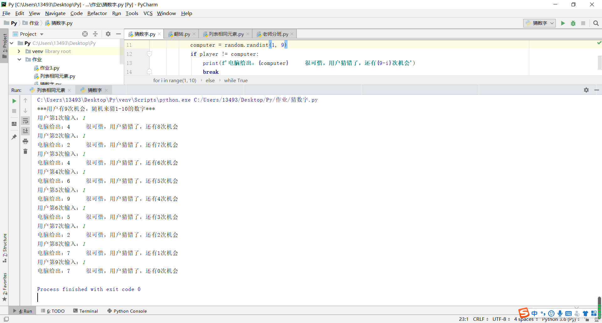Open the line separator CRLF selector

481,319
